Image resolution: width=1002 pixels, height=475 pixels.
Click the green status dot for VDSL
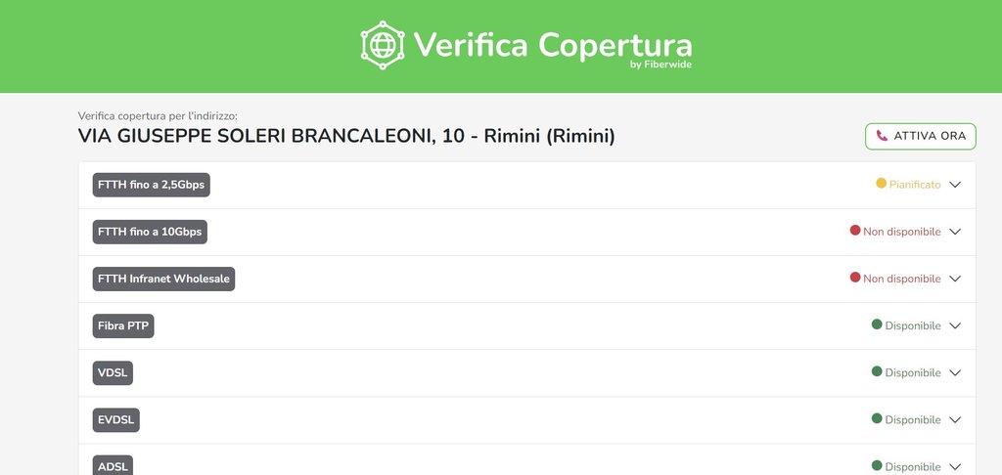coord(877,371)
